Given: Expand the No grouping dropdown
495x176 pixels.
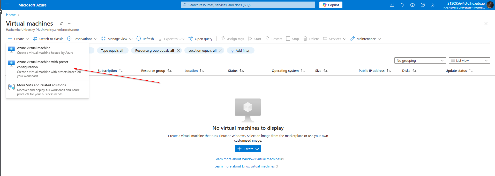Looking at the screenshot, I should [420, 60].
